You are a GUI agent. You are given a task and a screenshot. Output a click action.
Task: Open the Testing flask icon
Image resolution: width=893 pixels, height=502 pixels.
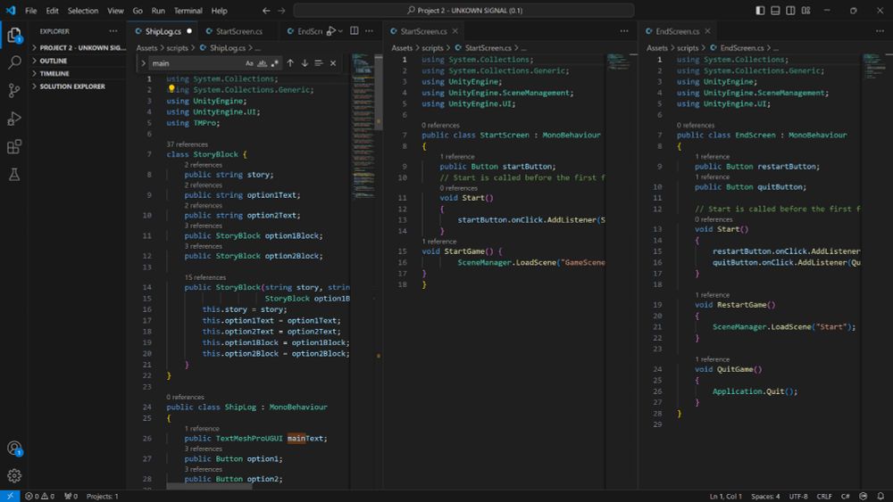(14, 175)
